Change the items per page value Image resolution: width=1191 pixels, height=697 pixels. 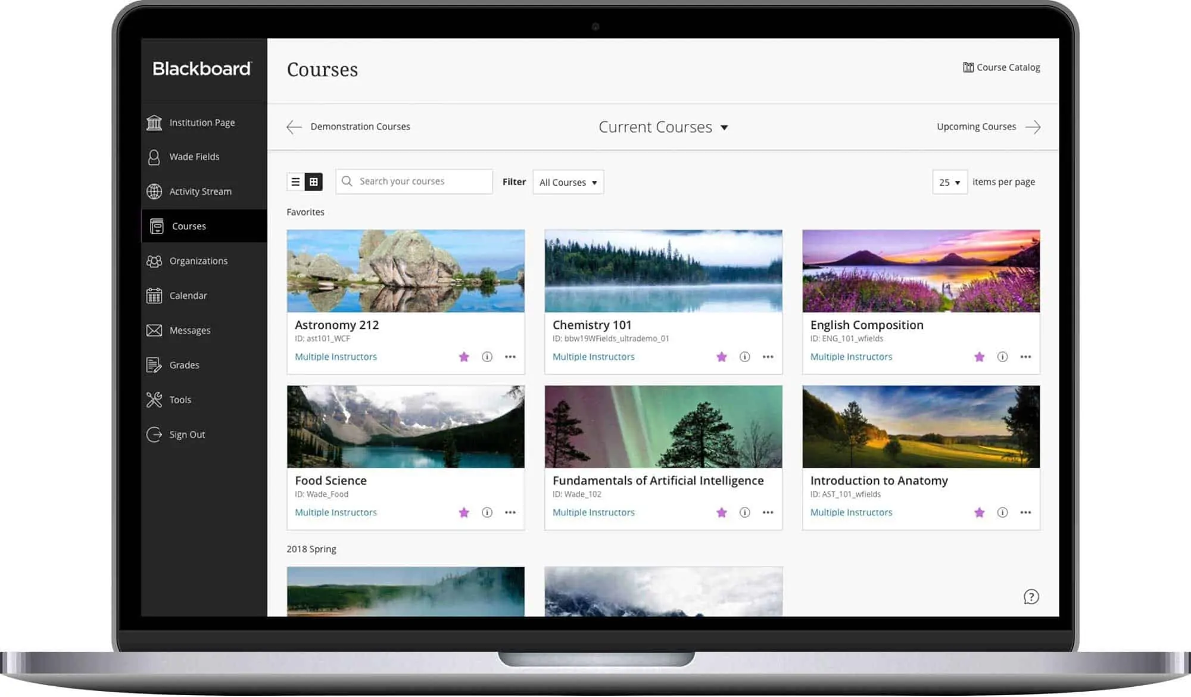point(949,182)
